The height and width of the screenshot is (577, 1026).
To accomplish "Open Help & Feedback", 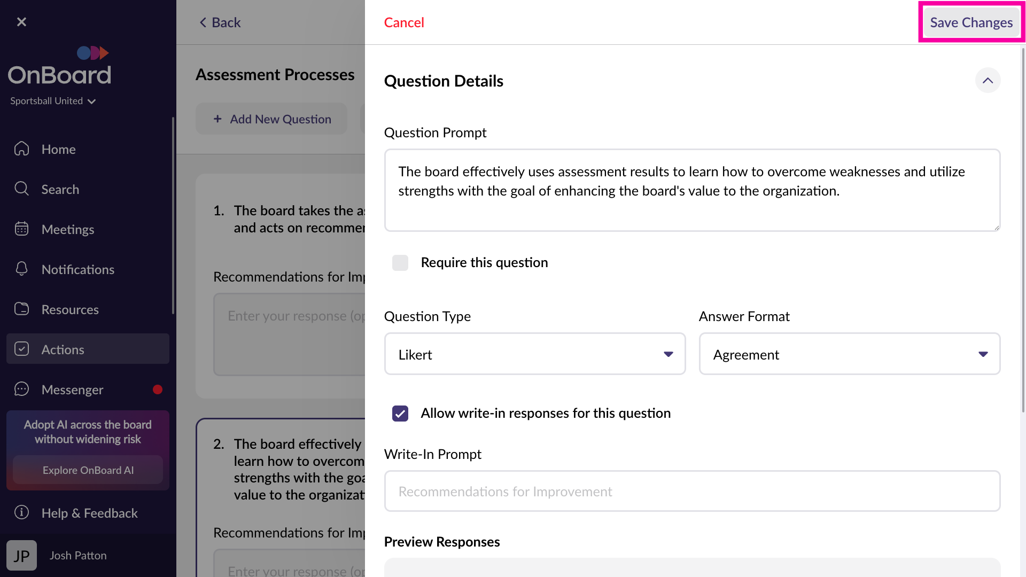I will (88, 513).
